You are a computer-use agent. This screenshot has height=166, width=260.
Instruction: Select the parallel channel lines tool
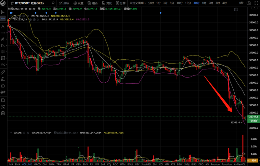(x=3, y=39)
